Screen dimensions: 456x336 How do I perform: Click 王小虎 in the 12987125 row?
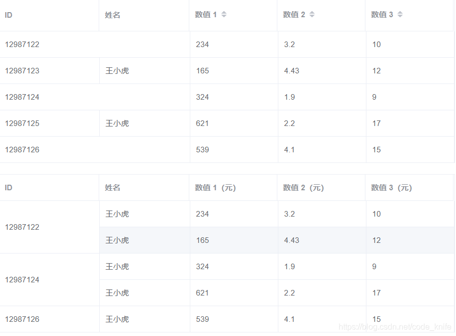117,123
